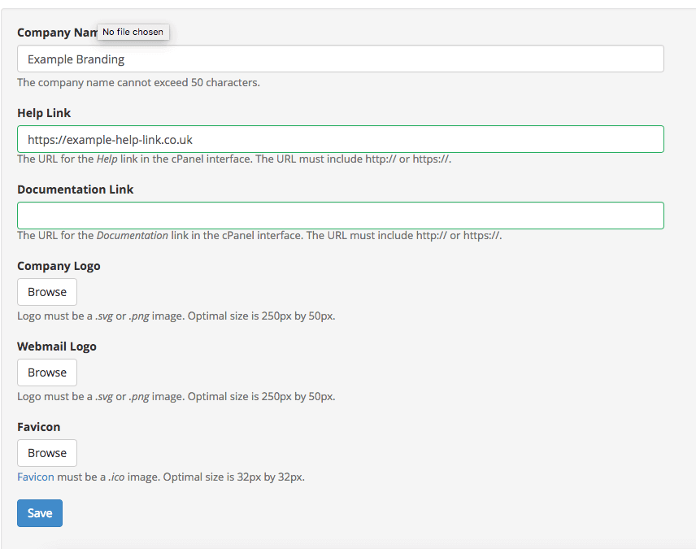Select the Company Name label
This screenshot has height=549, width=696.
[57, 33]
